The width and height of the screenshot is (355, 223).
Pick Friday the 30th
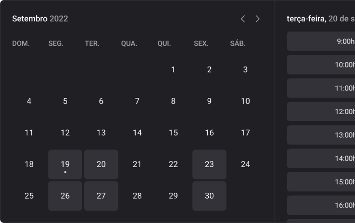pyautogui.click(x=209, y=196)
